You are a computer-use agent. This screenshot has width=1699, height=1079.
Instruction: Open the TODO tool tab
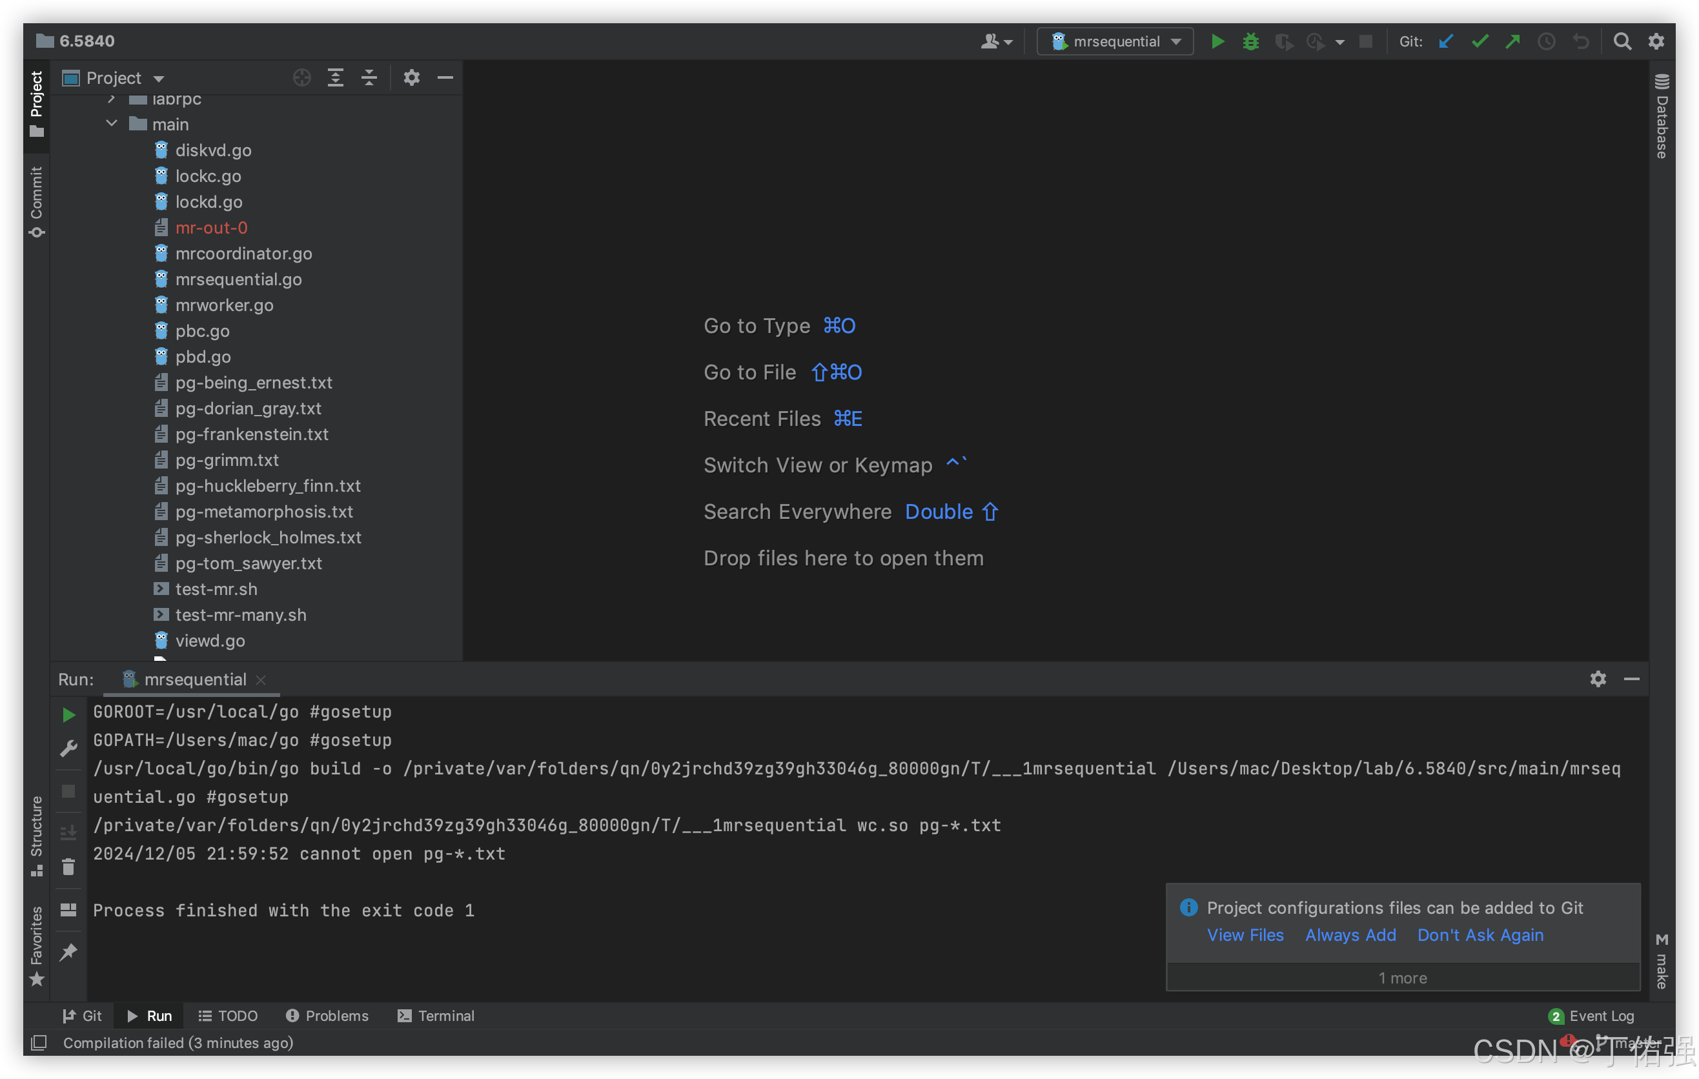228,1016
